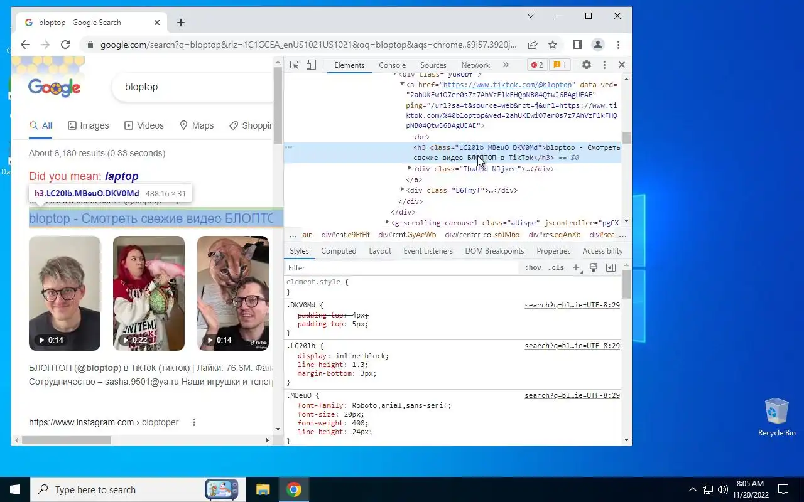The width and height of the screenshot is (804, 502).
Task: Click the 'laptop' suggestion link
Action: tap(122, 176)
